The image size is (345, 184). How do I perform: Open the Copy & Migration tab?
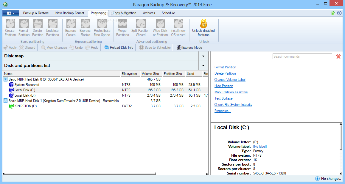tap(125, 13)
